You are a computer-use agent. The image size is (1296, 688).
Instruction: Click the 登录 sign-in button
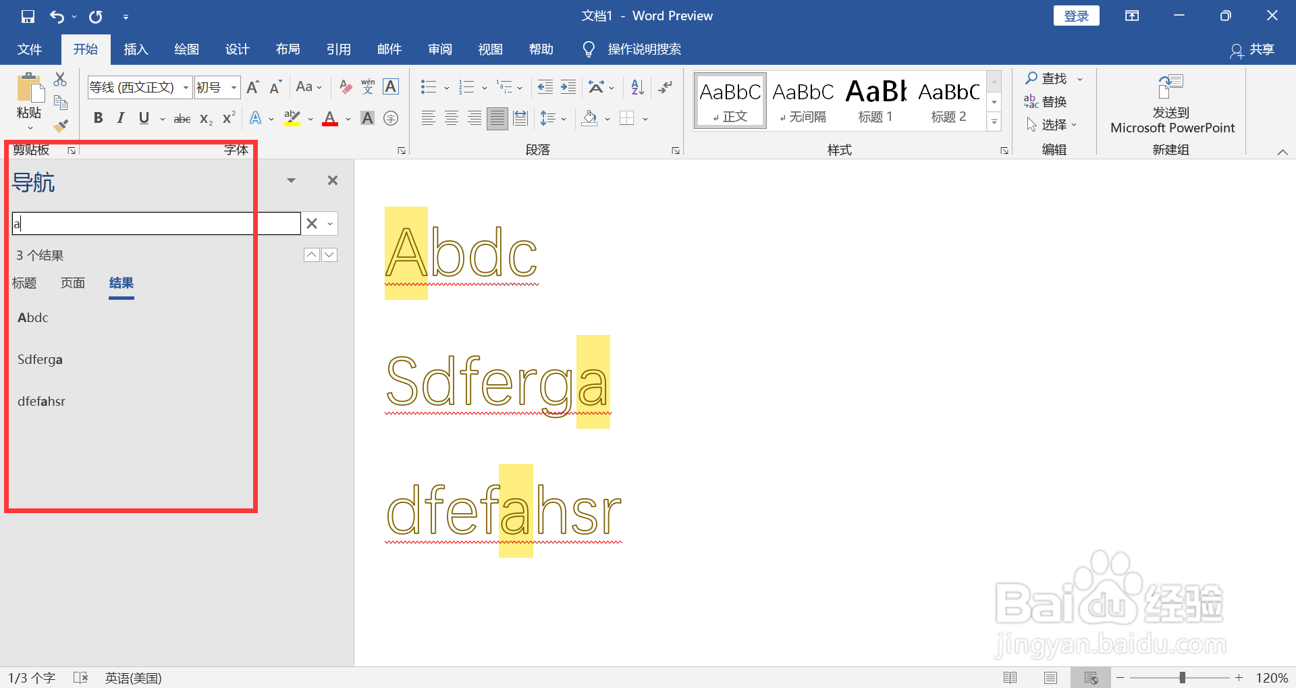click(x=1077, y=16)
